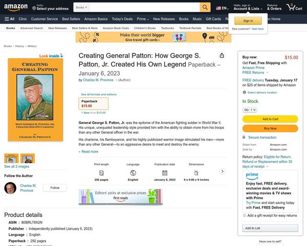Click Add to Cart button
Image resolution: width=307 pixels, height=246 pixels.
pos(270,119)
